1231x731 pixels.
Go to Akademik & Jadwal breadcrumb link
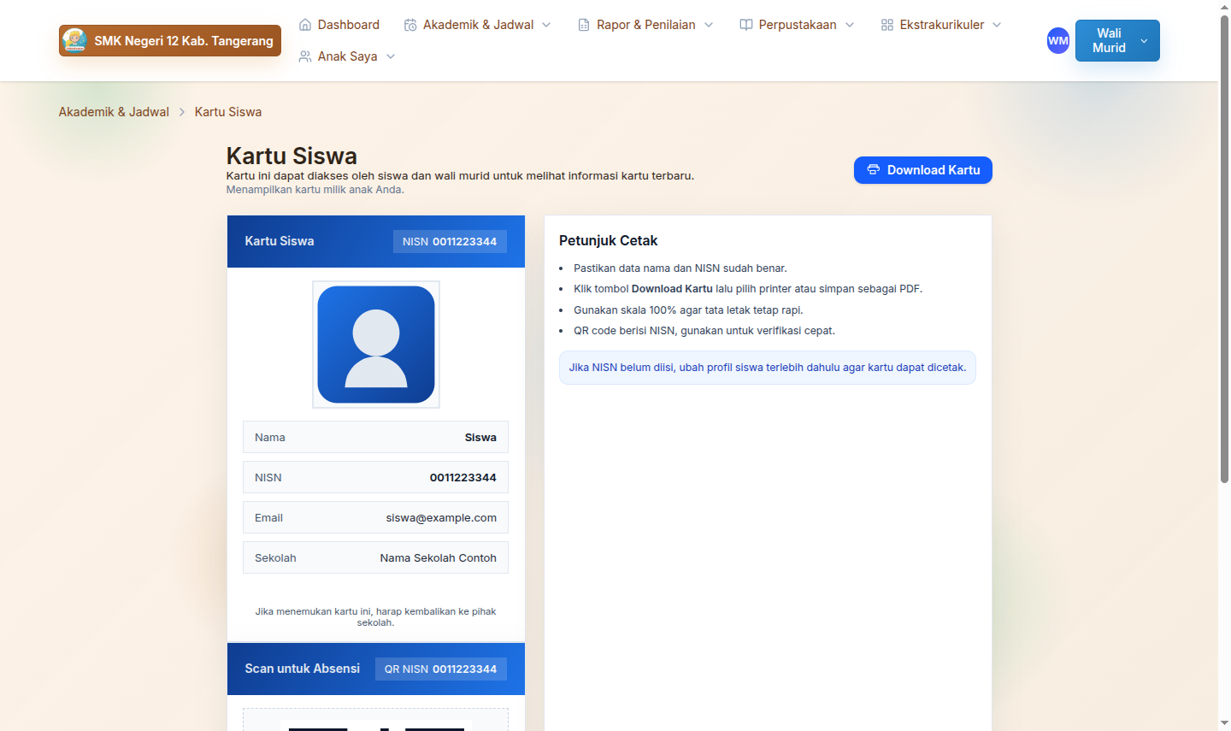(x=114, y=112)
